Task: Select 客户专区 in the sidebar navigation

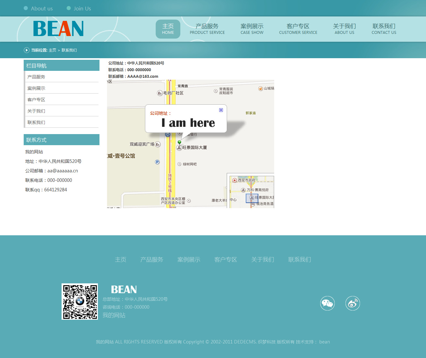Action: tap(36, 100)
